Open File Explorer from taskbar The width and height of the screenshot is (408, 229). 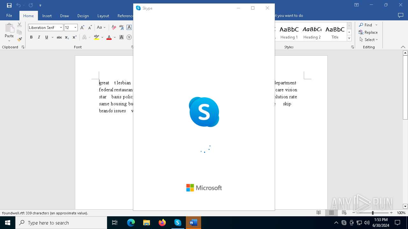pos(147,223)
